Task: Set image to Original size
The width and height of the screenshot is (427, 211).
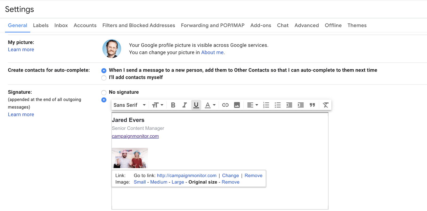Action: [x=203, y=182]
